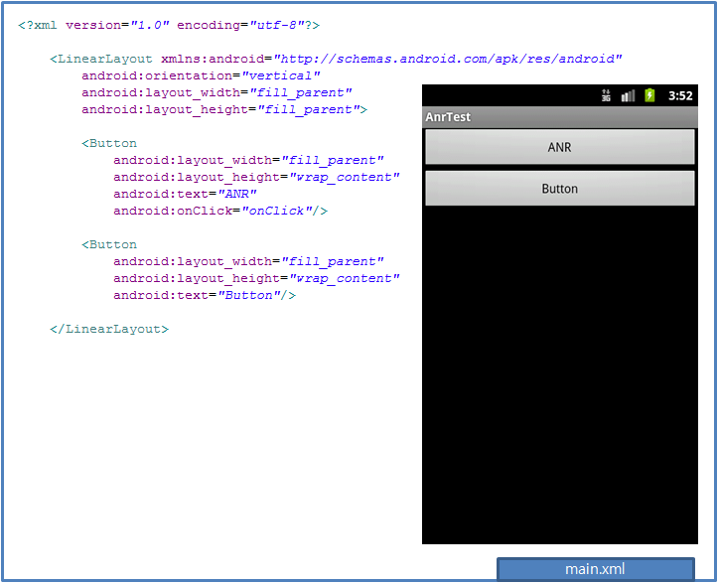Click the first <Button tag
This screenshot has width=718, height=583.
click(x=109, y=143)
